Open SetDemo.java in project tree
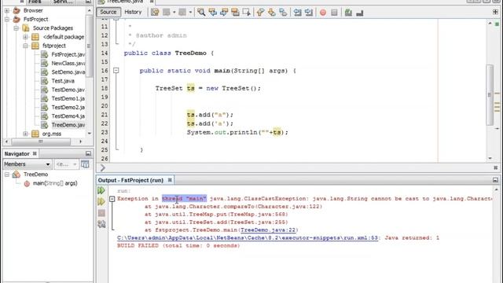 pyautogui.click(x=68, y=72)
